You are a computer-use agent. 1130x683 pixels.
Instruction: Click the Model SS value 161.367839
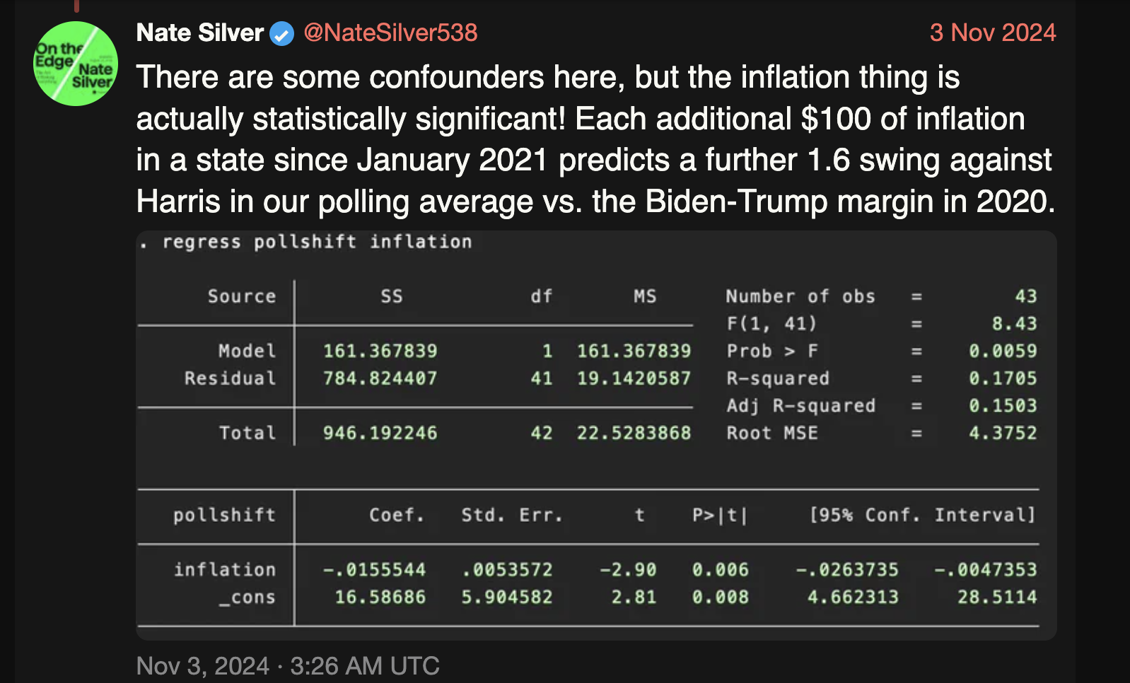380,351
